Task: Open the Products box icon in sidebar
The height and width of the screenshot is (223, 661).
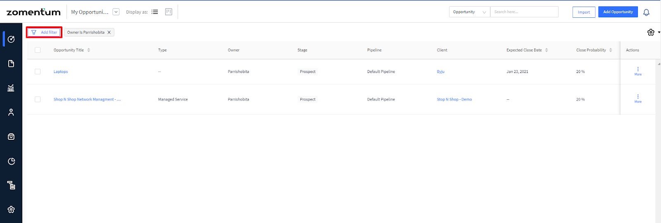Action: coord(11,136)
